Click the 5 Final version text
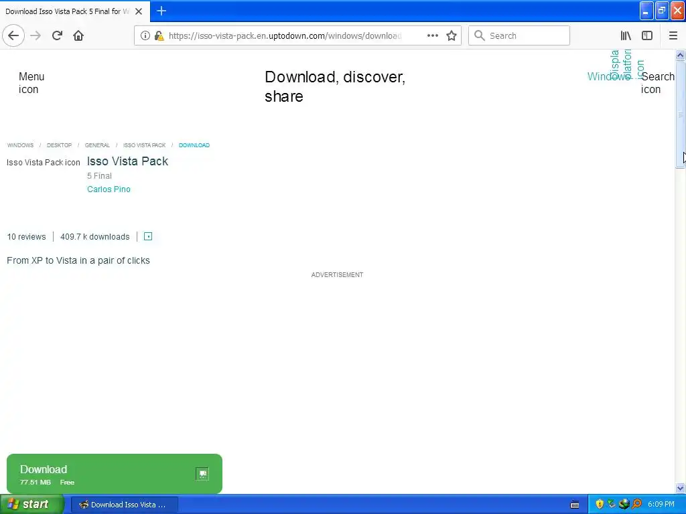The width and height of the screenshot is (686, 514). click(x=99, y=176)
